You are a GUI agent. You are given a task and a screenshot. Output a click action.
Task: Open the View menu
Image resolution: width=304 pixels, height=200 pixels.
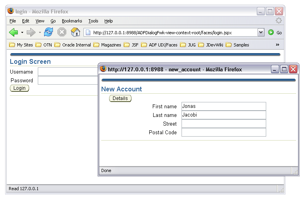(40, 21)
